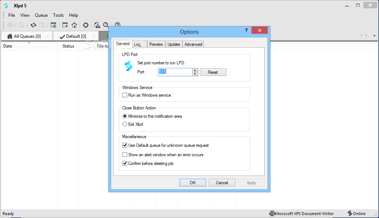This screenshot has height=218, width=379.
Task: Click the Print toolbar icon
Action: pyautogui.click(x=10, y=25)
